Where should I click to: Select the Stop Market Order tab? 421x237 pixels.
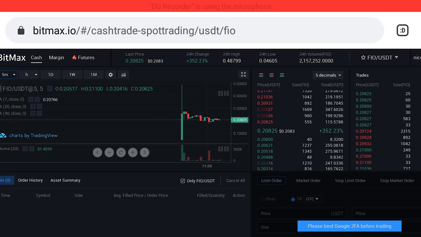pos(397,181)
